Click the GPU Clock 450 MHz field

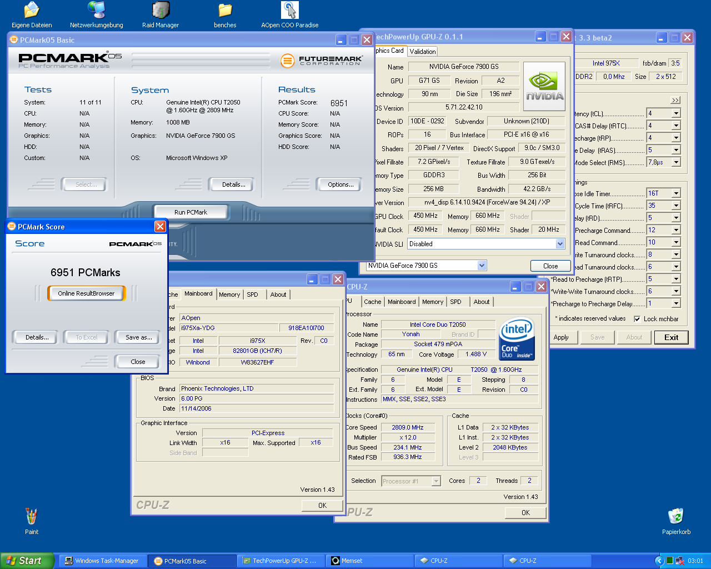click(425, 216)
